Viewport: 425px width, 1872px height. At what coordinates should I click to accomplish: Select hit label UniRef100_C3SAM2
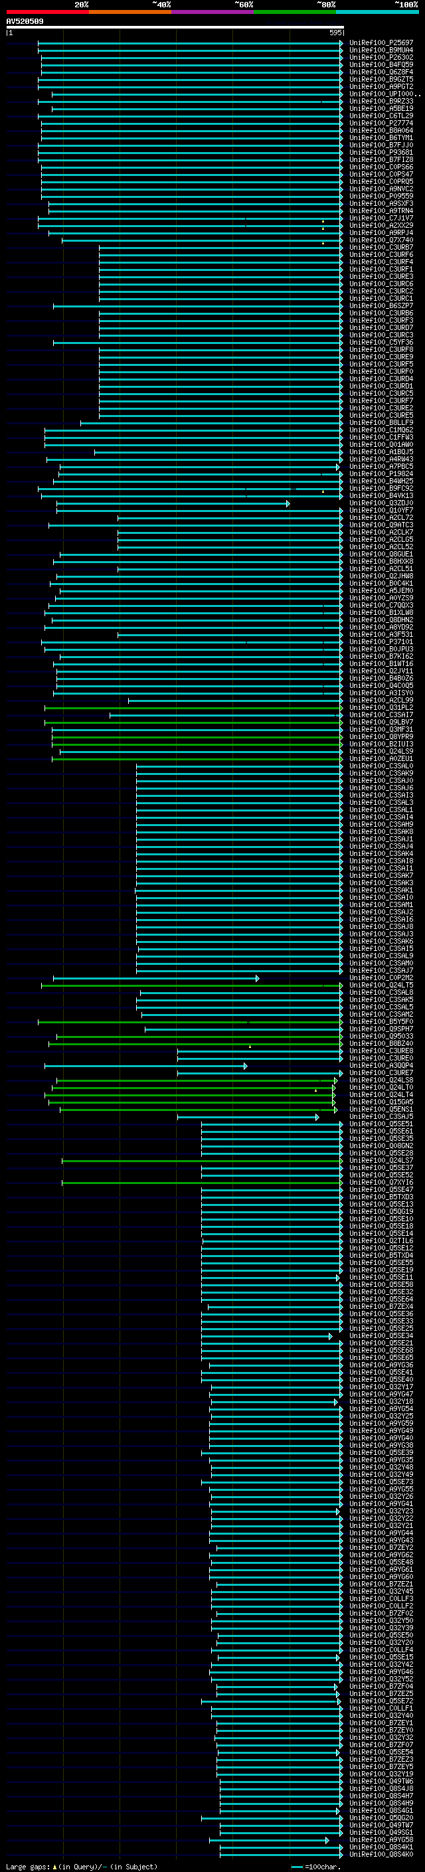coord(381,1015)
